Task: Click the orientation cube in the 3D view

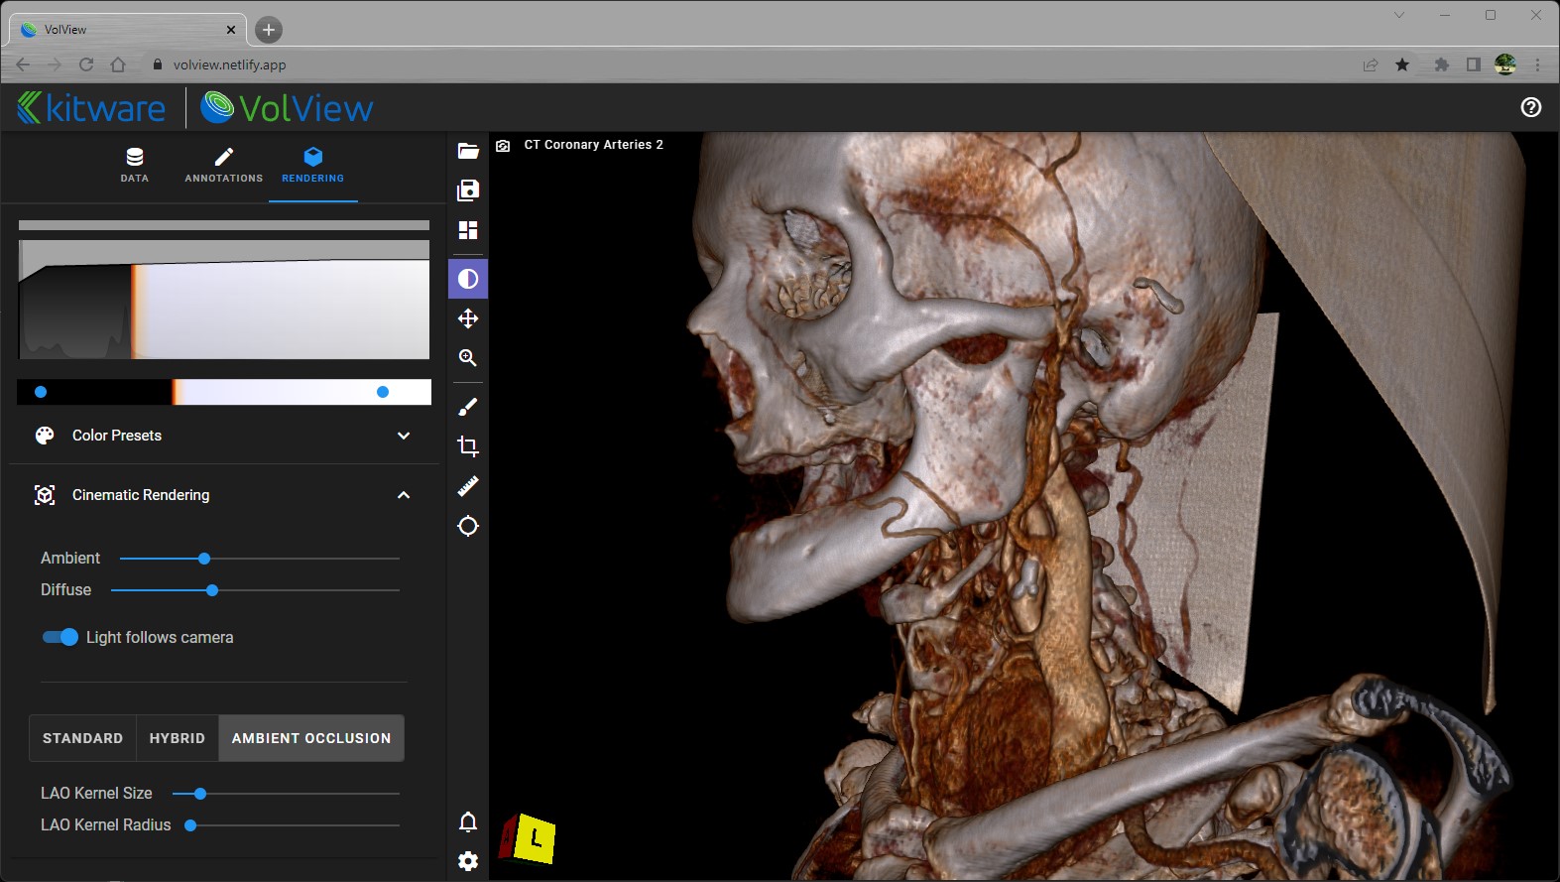Action: coord(527,839)
